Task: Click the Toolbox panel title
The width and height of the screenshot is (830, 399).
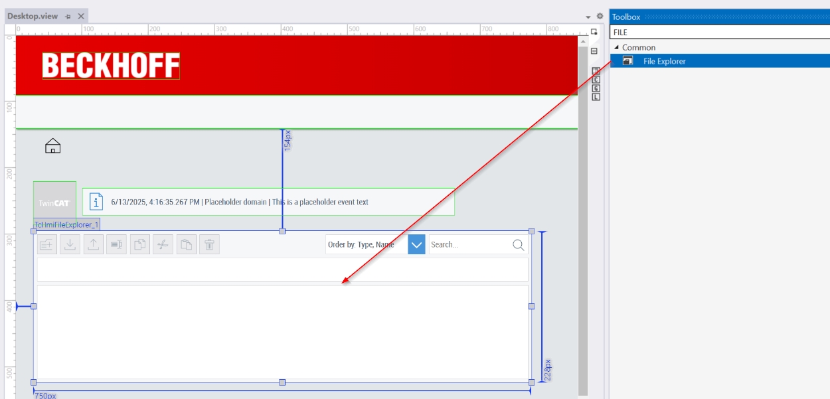Action: 626,17
